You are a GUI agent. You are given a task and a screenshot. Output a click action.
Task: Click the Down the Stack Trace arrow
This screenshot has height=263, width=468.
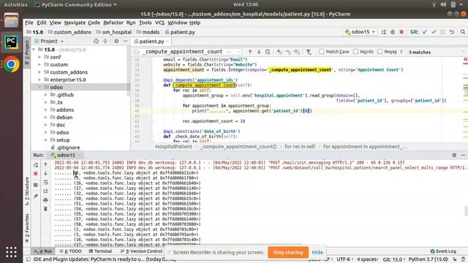click(45, 174)
